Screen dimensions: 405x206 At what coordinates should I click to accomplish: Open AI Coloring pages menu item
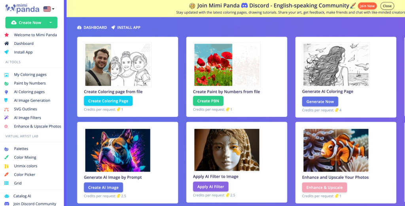point(29,92)
